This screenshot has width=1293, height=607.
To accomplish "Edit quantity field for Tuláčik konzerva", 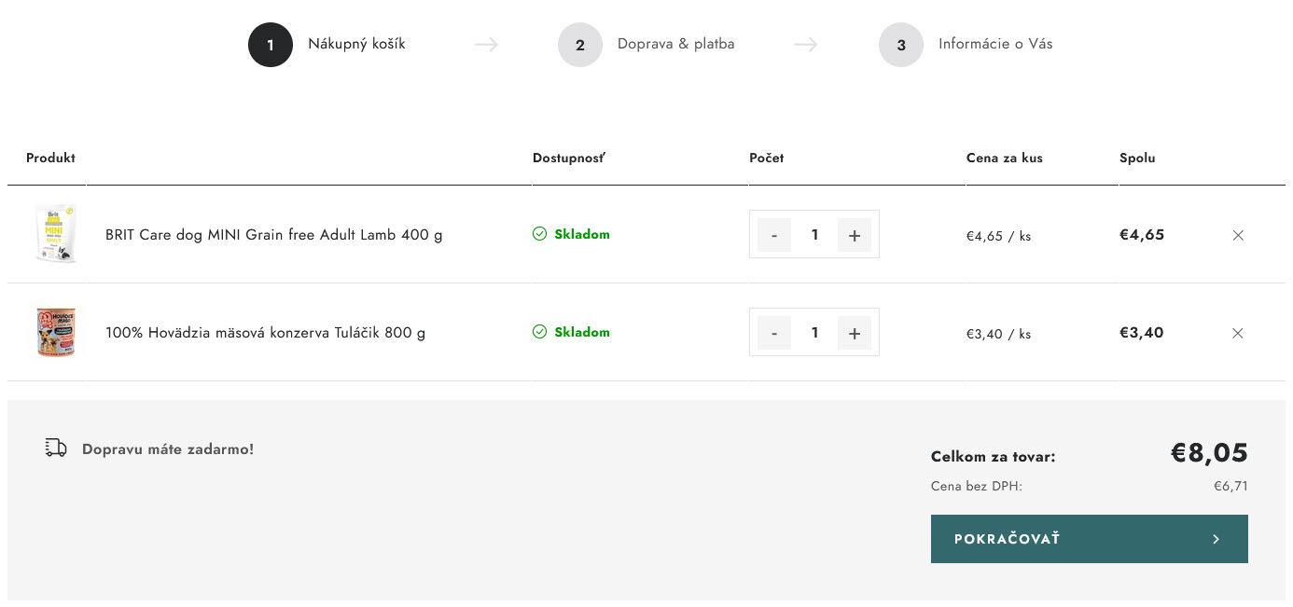I will click(x=814, y=333).
